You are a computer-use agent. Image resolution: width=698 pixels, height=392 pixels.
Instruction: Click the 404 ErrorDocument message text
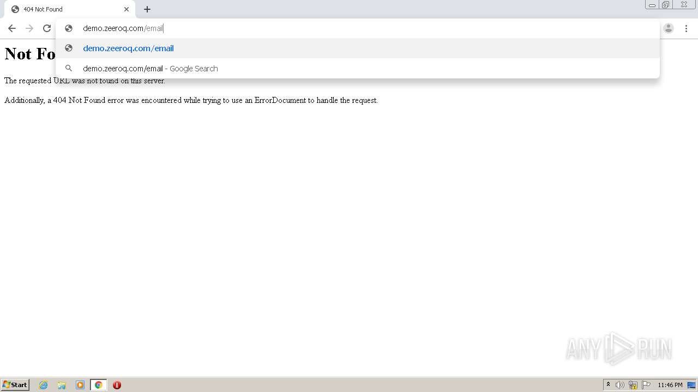[191, 100]
